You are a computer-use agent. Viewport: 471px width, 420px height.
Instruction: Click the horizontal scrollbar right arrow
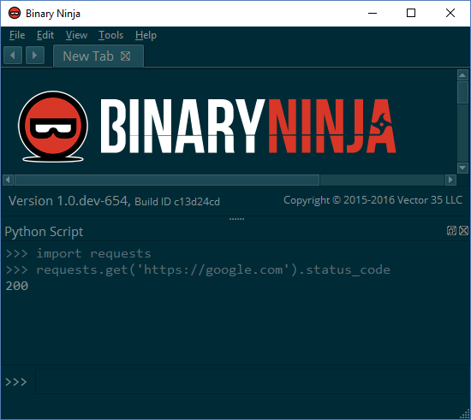pyautogui.click(x=450, y=180)
